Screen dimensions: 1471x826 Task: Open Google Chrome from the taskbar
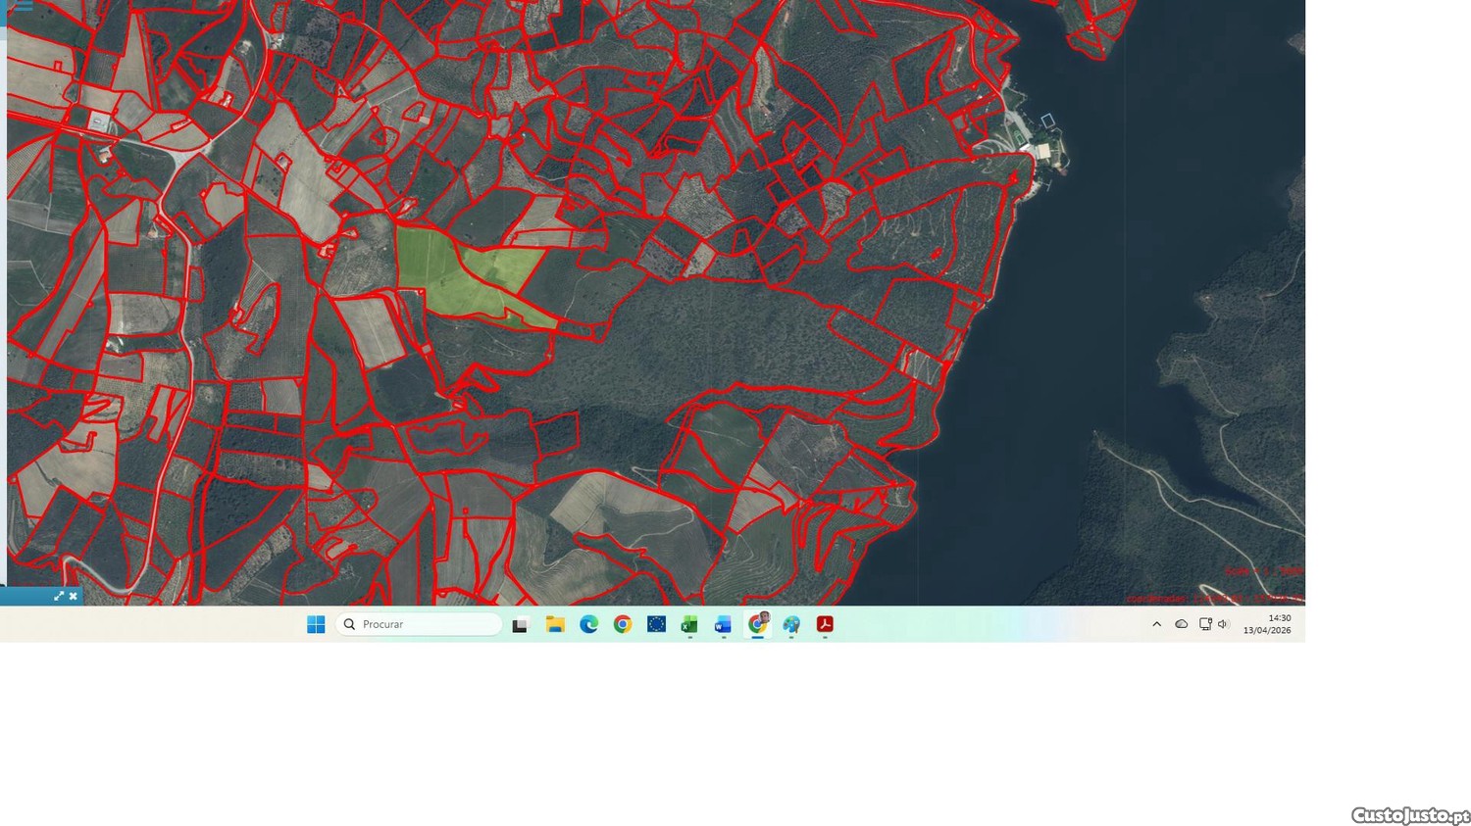pos(623,624)
